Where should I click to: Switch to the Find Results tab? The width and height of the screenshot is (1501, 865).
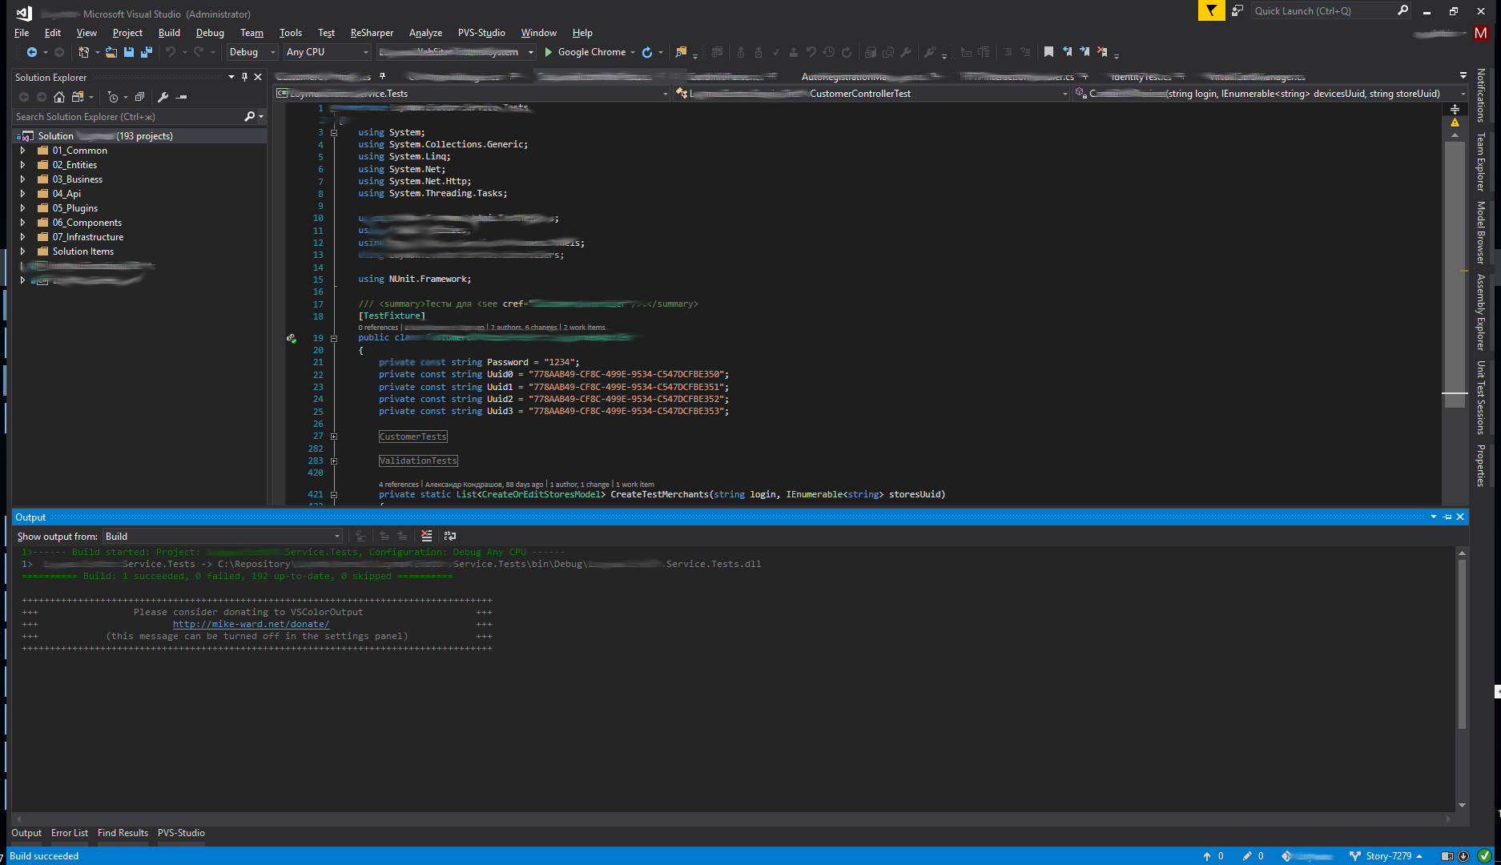click(123, 833)
